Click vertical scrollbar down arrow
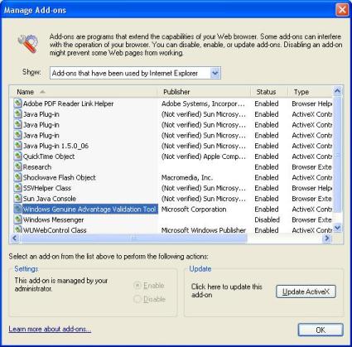 (338, 228)
